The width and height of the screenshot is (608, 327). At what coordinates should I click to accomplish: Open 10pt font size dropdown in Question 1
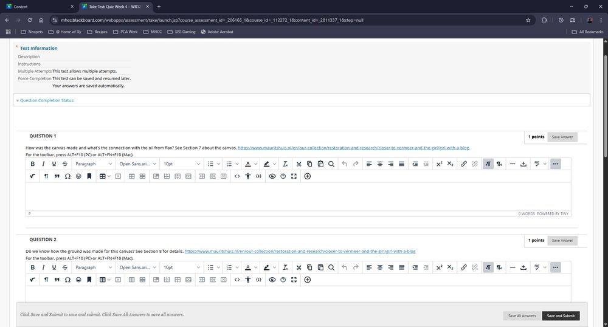(181, 164)
